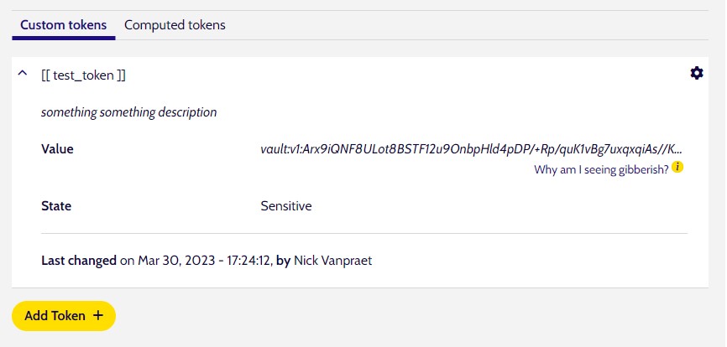Click the Last changed bold label
This screenshot has width=727, height=347.
(x=79, y=261)
